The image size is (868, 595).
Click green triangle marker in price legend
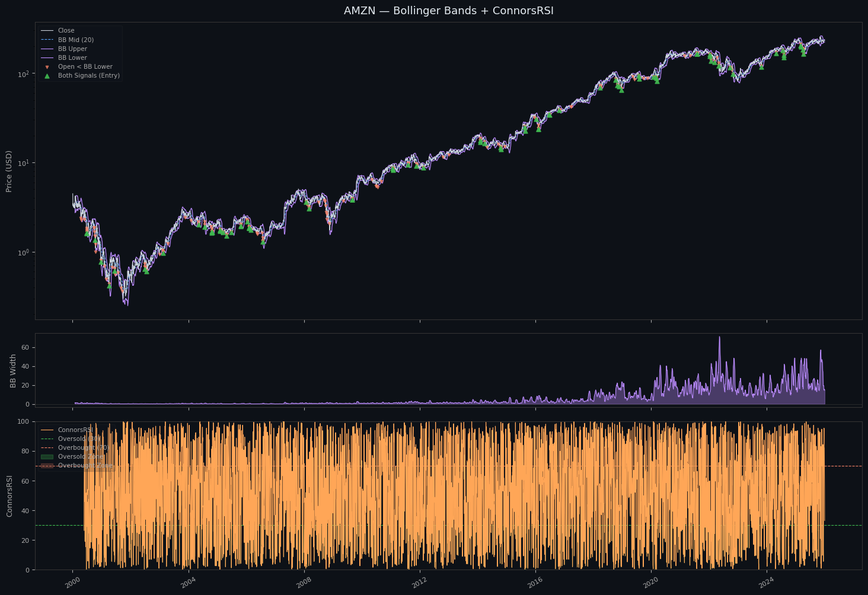(x=47, y=76)
